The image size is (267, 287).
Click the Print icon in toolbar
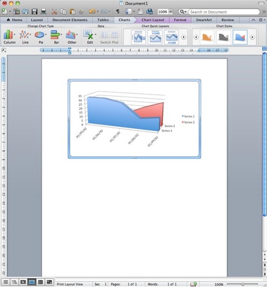coord(44,12)
